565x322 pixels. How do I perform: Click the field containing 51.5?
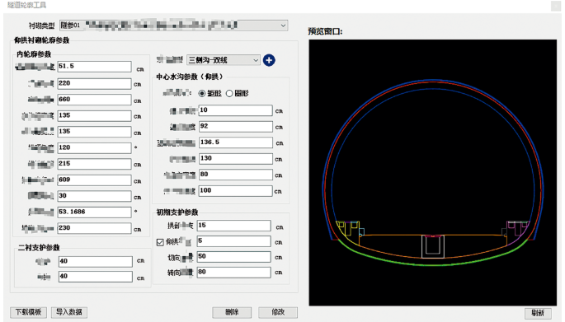click(x=94, y=67)
